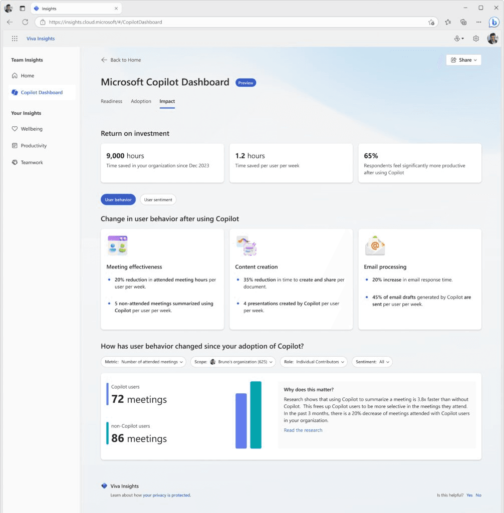Open Bing chat sidebar icon
The image size is (504, 513).
click(494, 22)
